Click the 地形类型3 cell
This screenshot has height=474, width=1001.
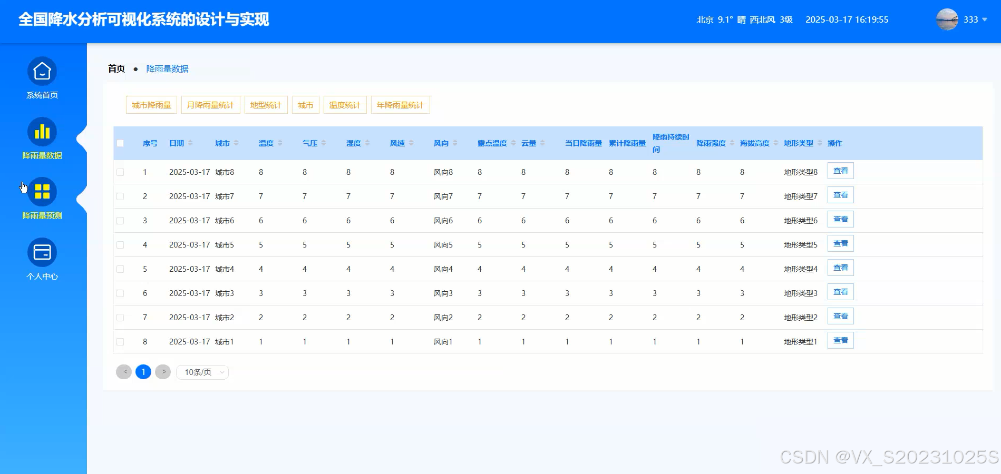click(800, 293)
